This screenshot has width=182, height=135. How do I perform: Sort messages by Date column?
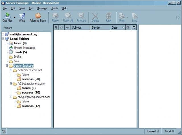pyautogui.click(x=117, y=28)
